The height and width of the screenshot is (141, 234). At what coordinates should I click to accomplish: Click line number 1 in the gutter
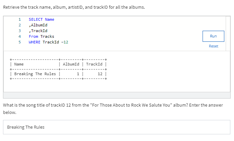pos(20,19)
